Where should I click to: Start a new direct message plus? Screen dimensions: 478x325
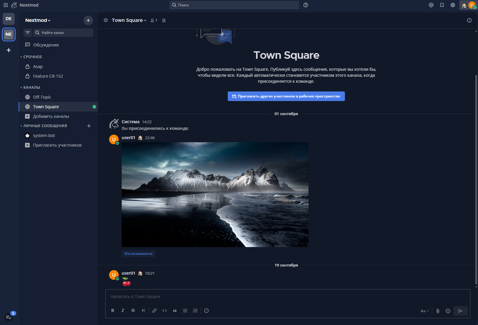pyautogui.click(x=89, y=126)
